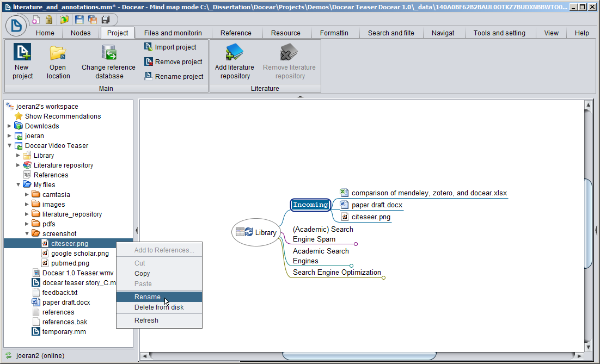Click the mind map vertical scrollbar down arrow

pyautogui.click(x=589, y=347)
